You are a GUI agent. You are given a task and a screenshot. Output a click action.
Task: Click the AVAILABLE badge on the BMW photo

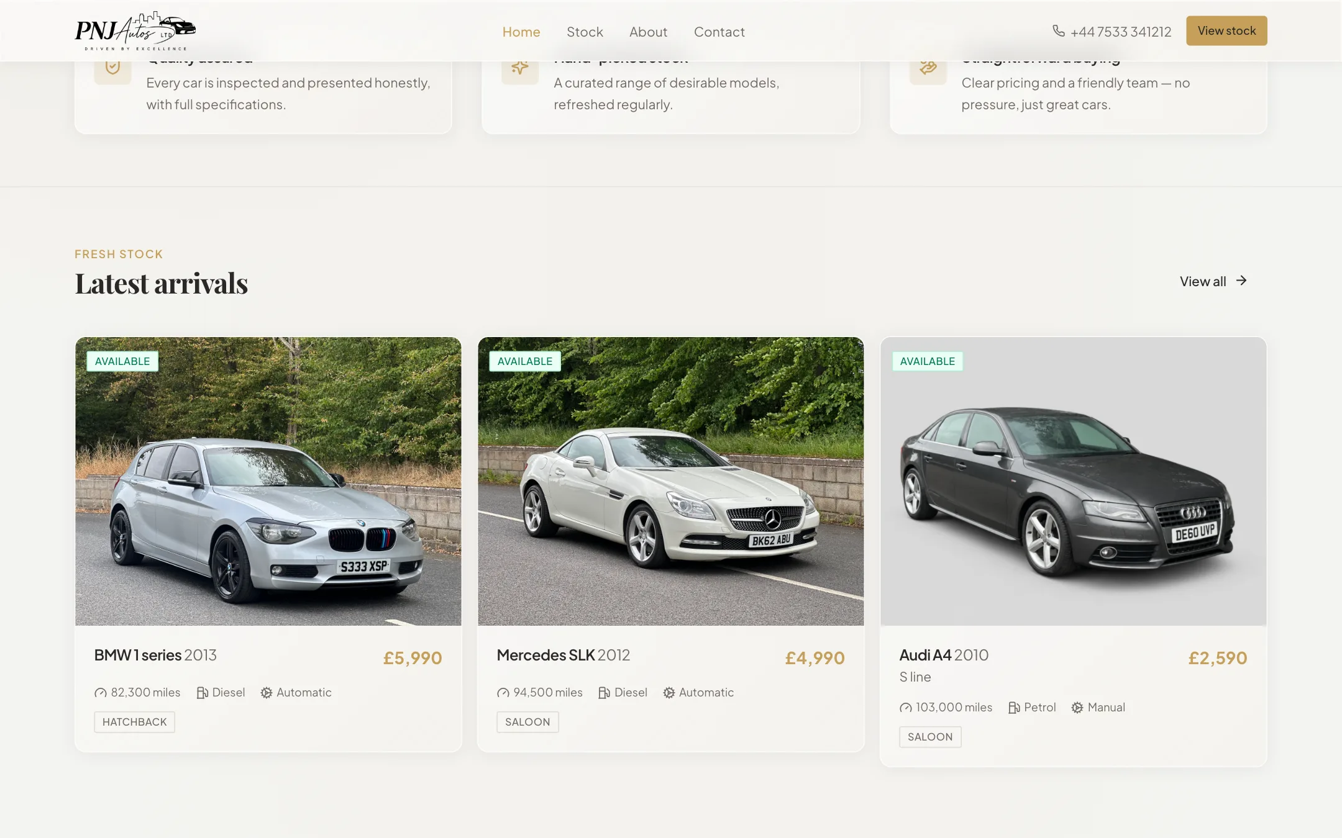[122, 361]
